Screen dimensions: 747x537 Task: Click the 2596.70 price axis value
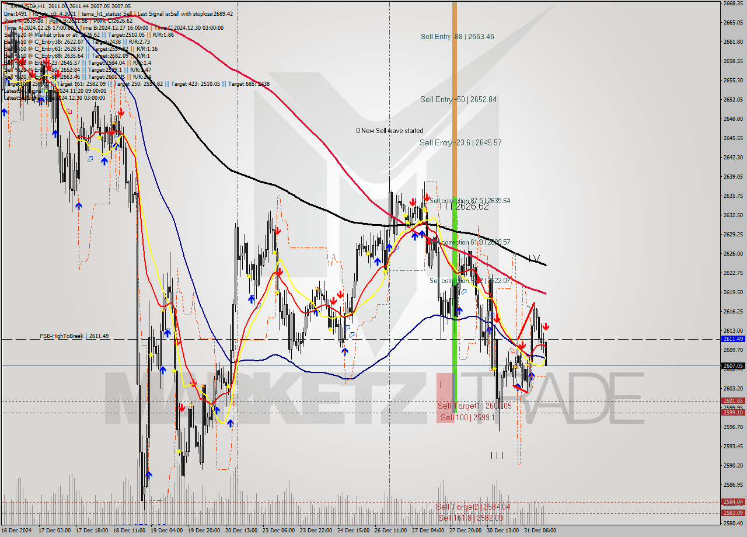pyautogui.click(x=733, y=427)
